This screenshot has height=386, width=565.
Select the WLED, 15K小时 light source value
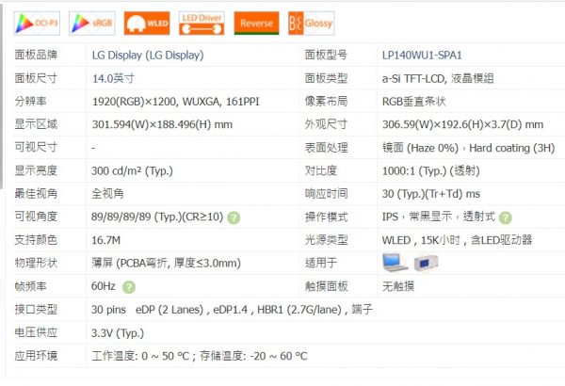click(x=457, y=240)
